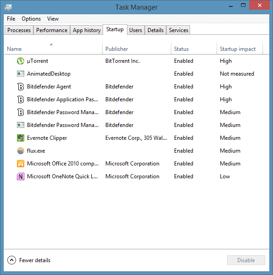This screenshot has height=275, width=273.
Task: Open the View menu
Action: (x=53, y=19)
